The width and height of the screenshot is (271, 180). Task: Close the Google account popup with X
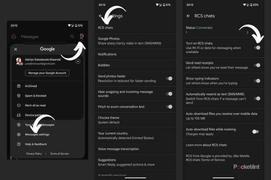(16, 49)
